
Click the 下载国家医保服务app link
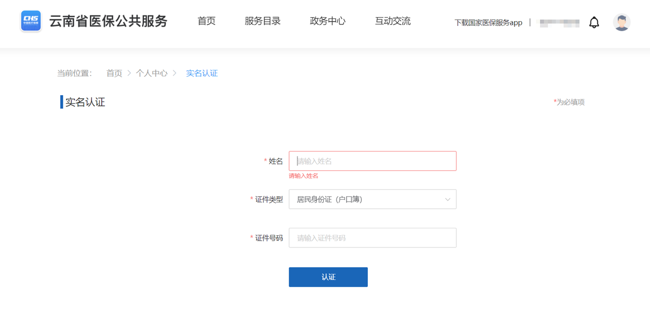pos(488,23)
